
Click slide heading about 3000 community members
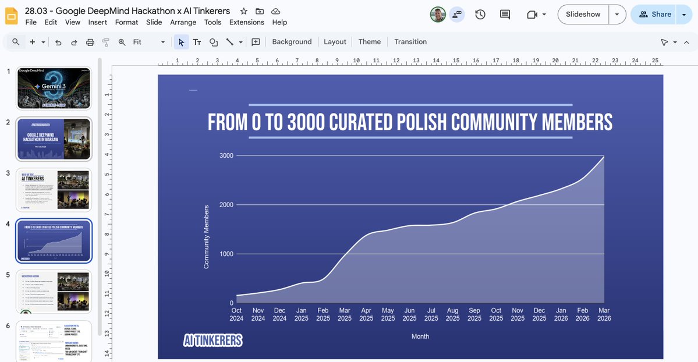point(410,122)
